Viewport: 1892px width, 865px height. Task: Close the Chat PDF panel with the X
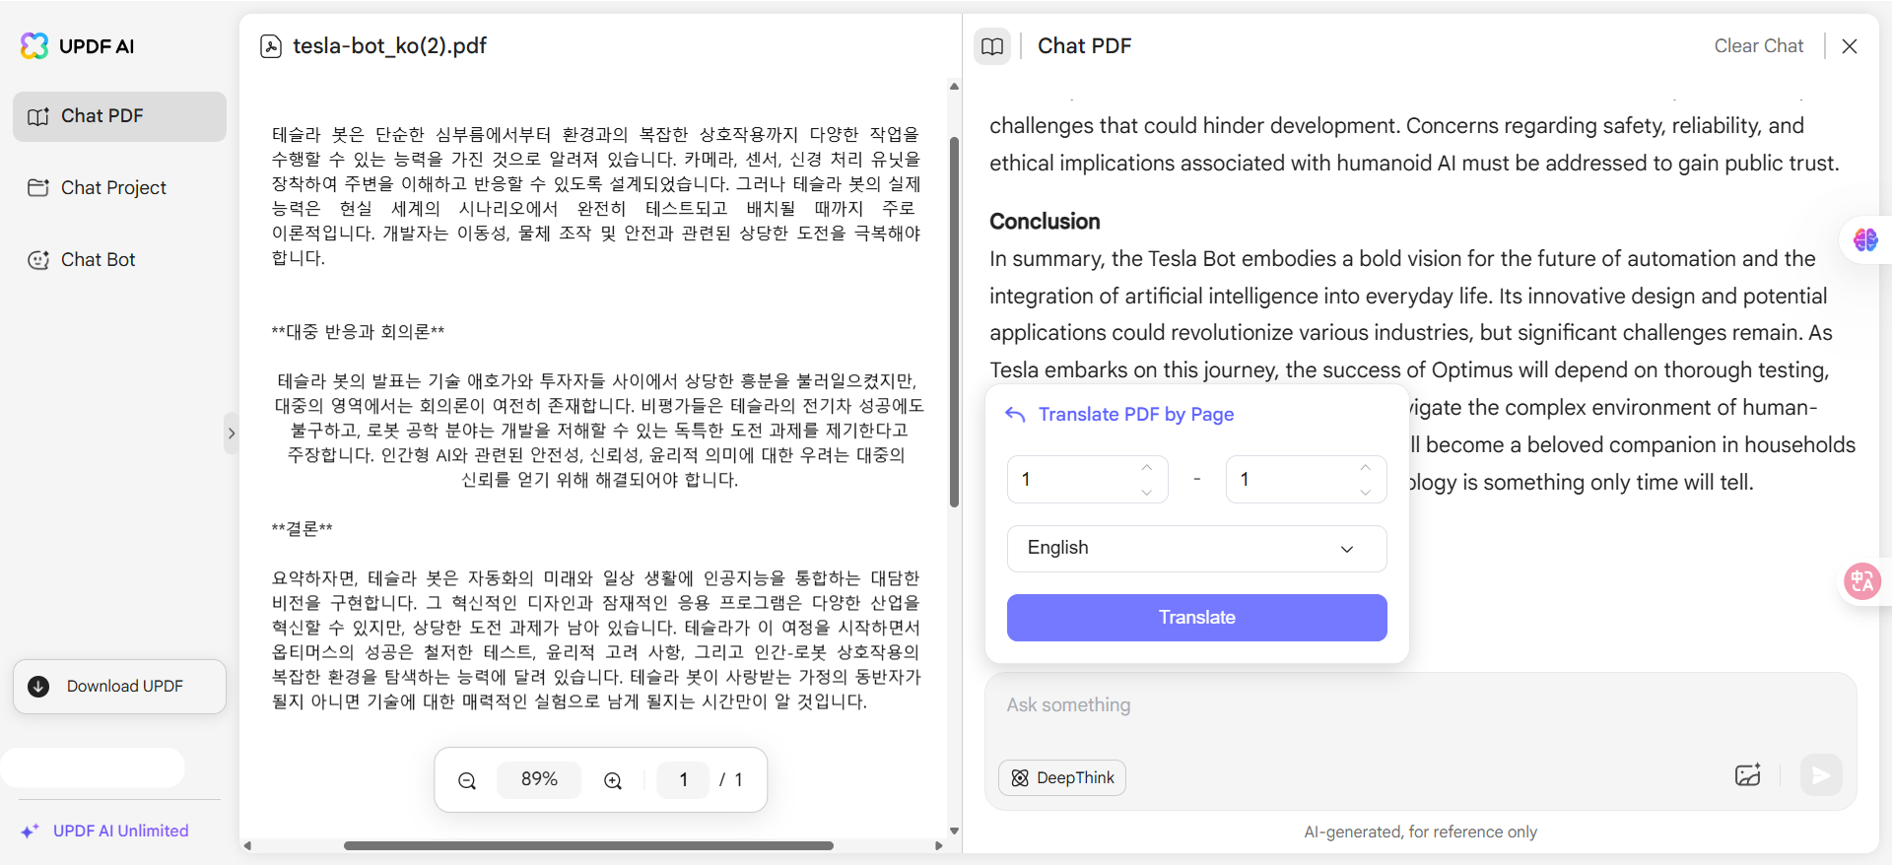tap(1850, 46)
